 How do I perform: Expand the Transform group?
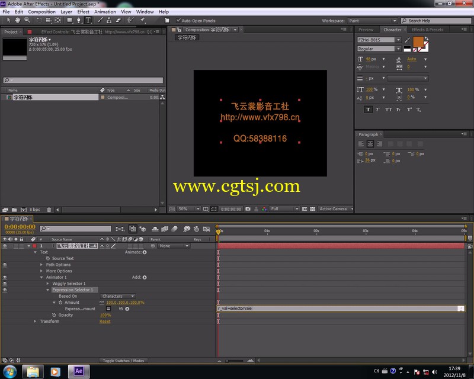coord(35,322)
